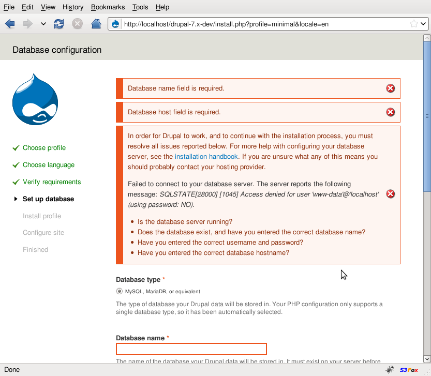
Task: Click the browser Back arrow button
Action: point(10,24)
